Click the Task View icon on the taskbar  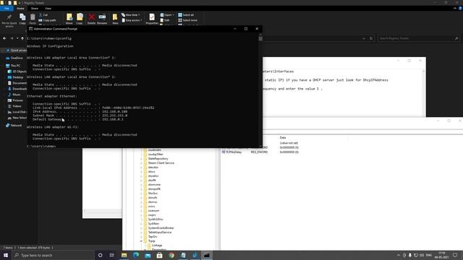click(111, 255)
